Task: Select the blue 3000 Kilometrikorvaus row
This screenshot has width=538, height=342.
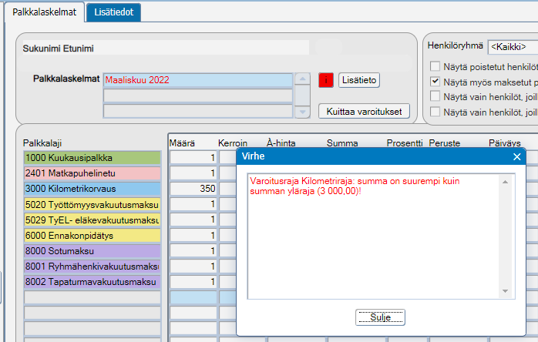Action: 92,189
